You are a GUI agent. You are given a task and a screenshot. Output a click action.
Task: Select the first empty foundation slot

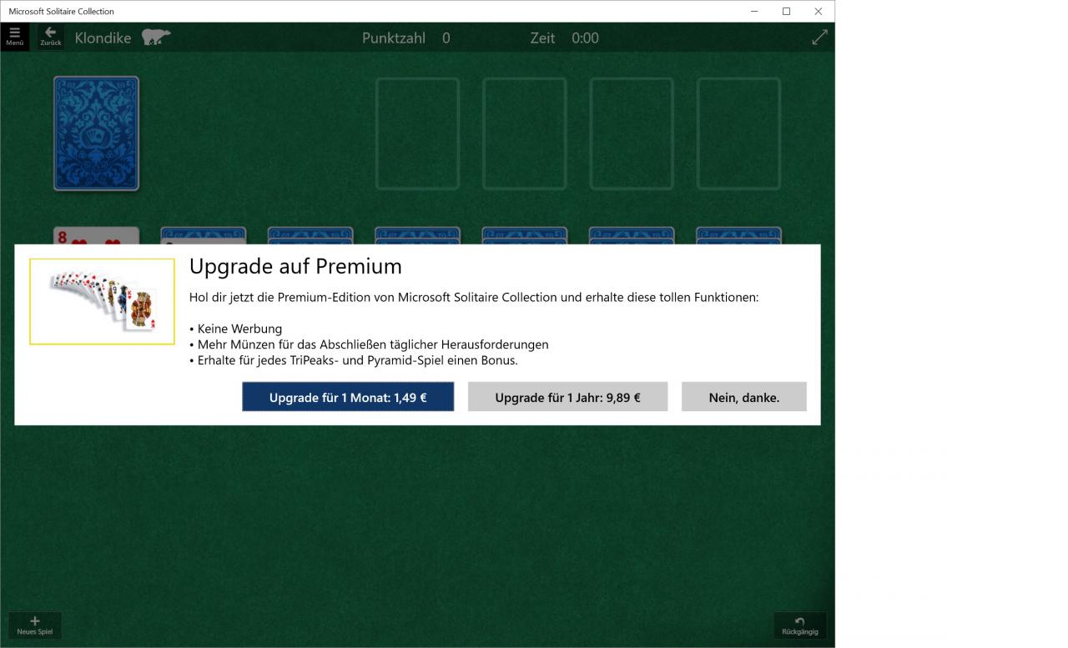[x=417, y=133]
